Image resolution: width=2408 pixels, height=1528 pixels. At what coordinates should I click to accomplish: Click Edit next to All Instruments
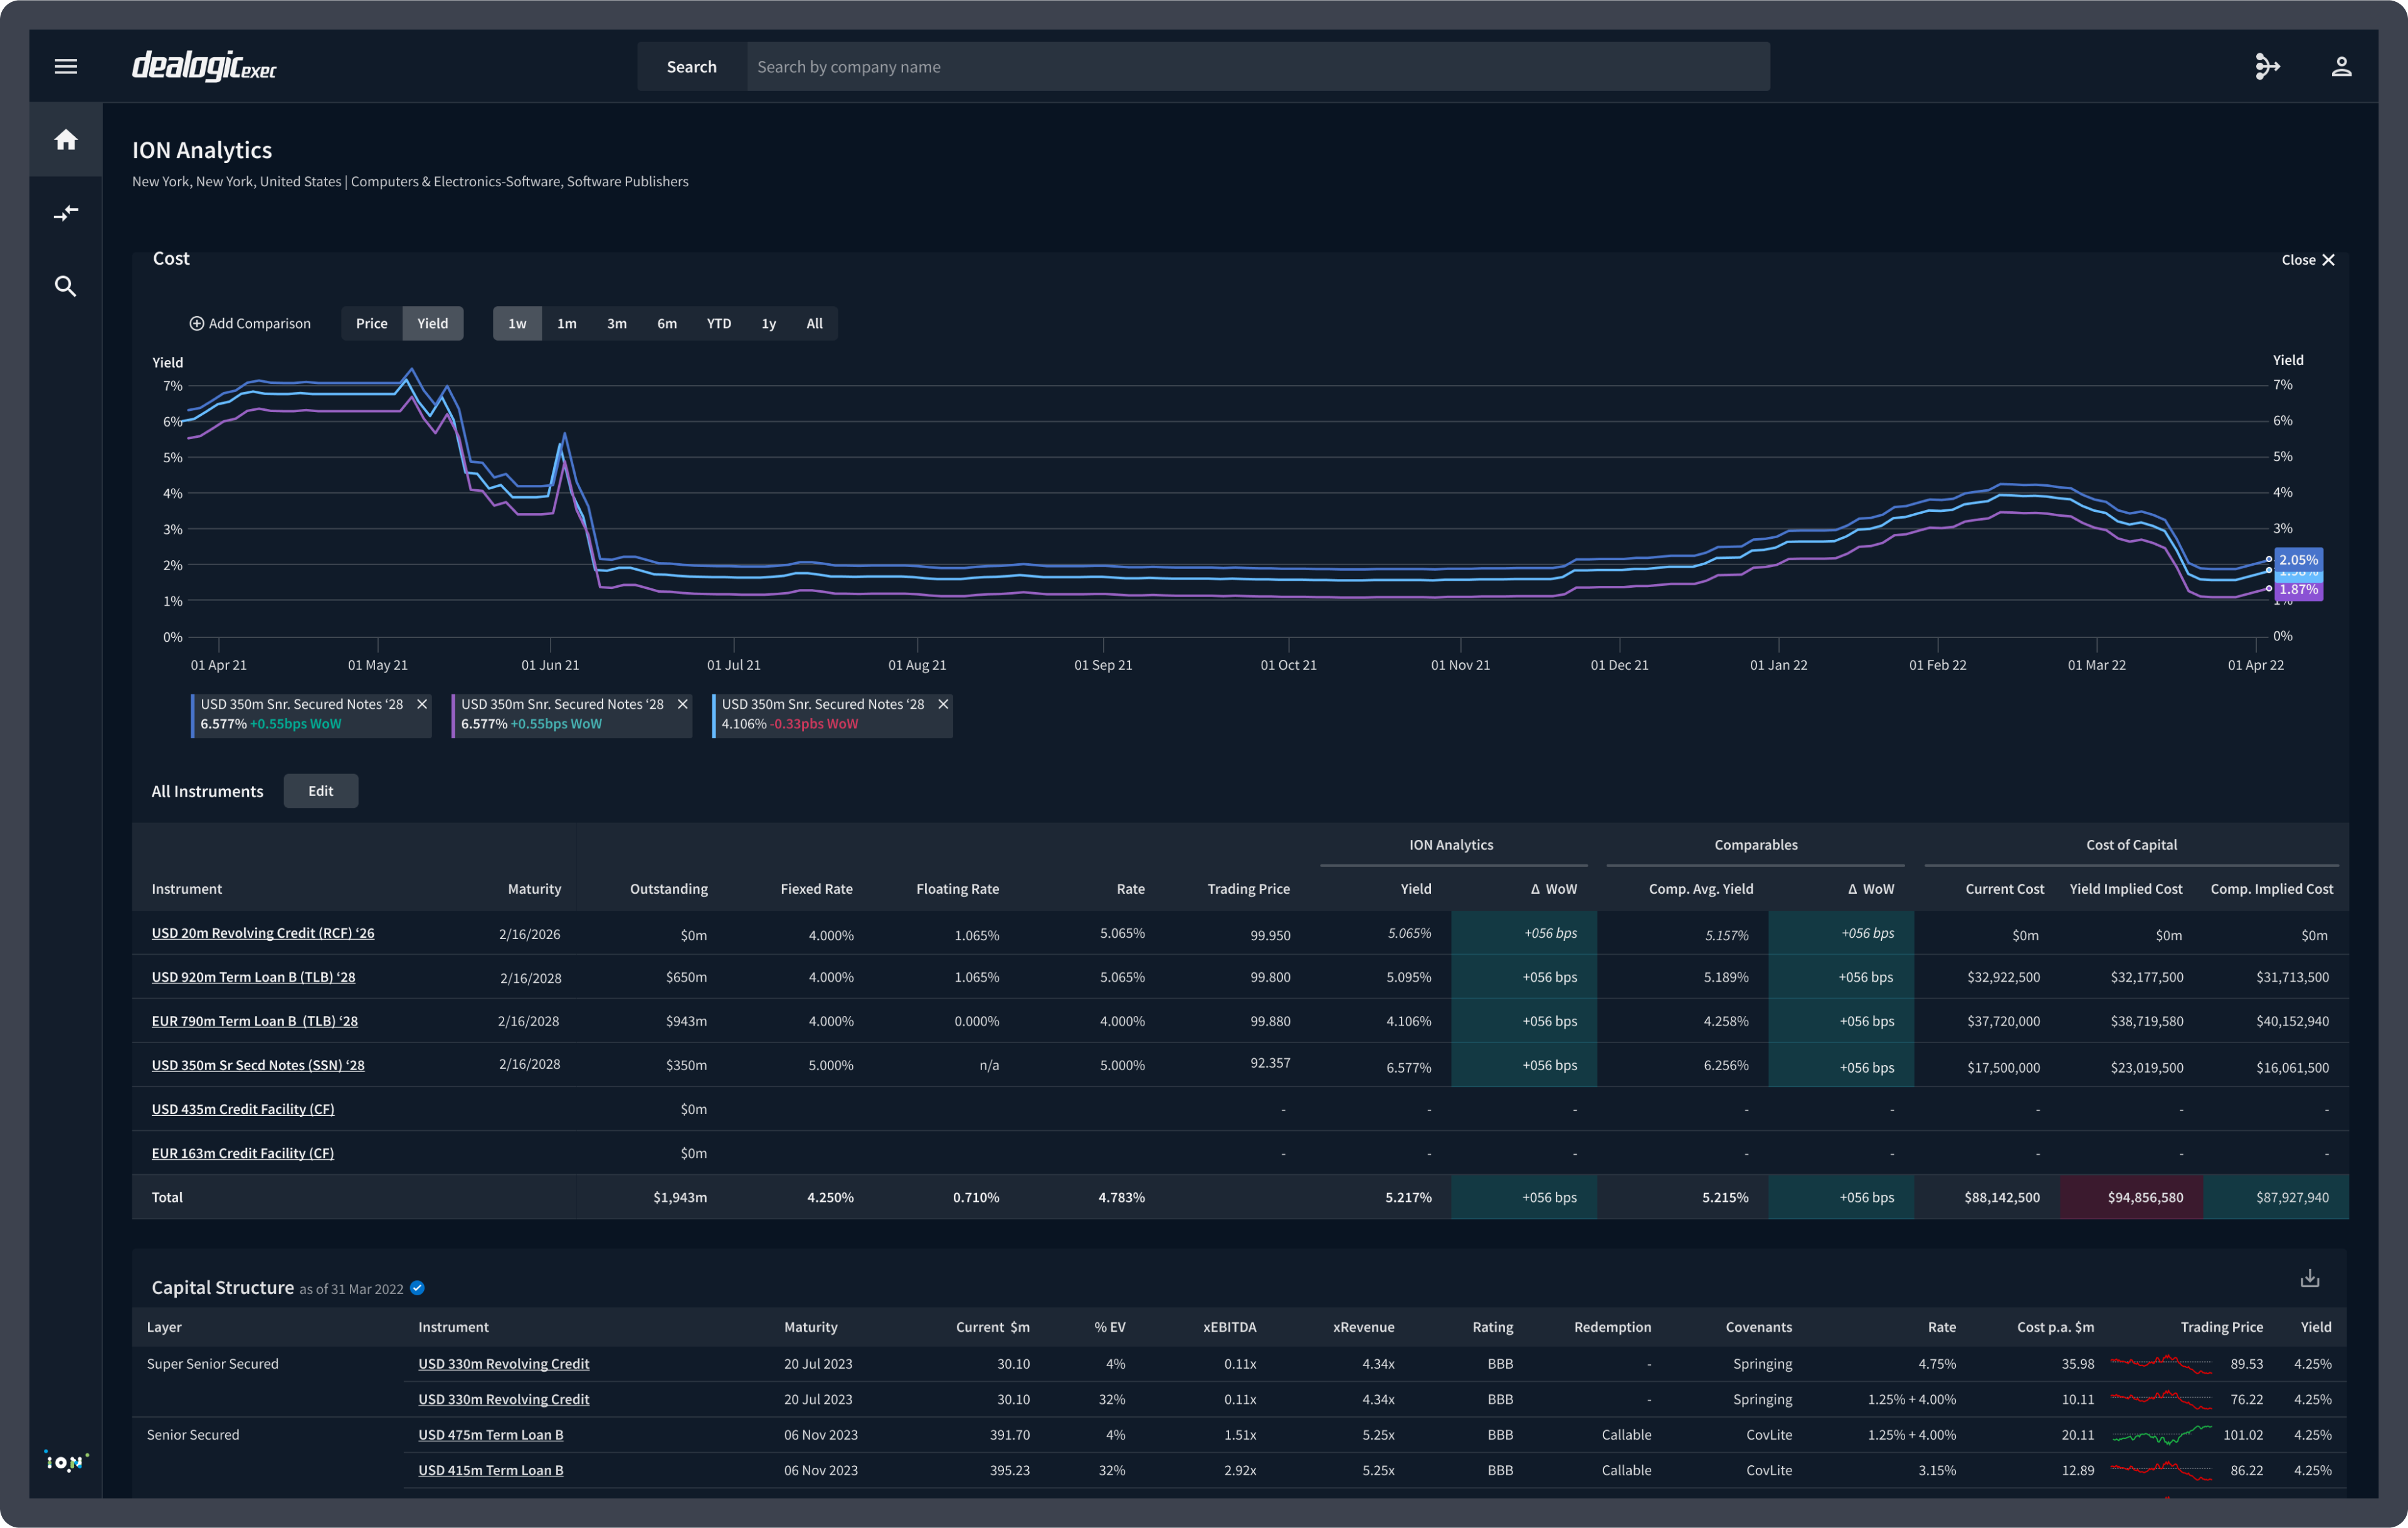pyautogui.click(x=320, y=791)
